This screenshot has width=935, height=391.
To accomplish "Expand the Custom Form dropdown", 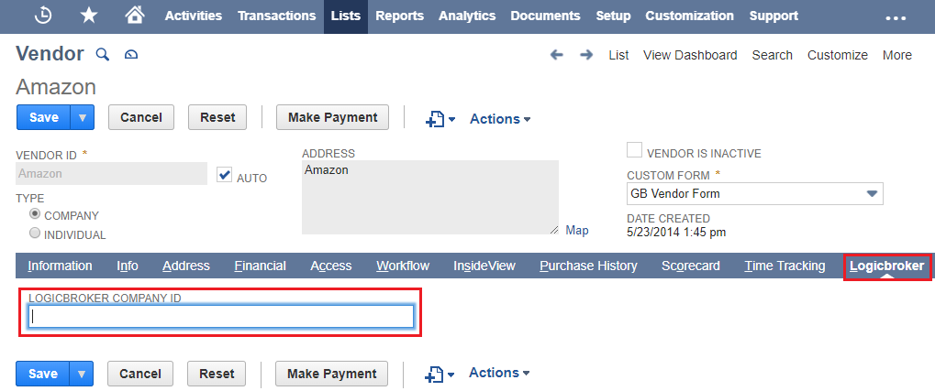I will point(873,194).
